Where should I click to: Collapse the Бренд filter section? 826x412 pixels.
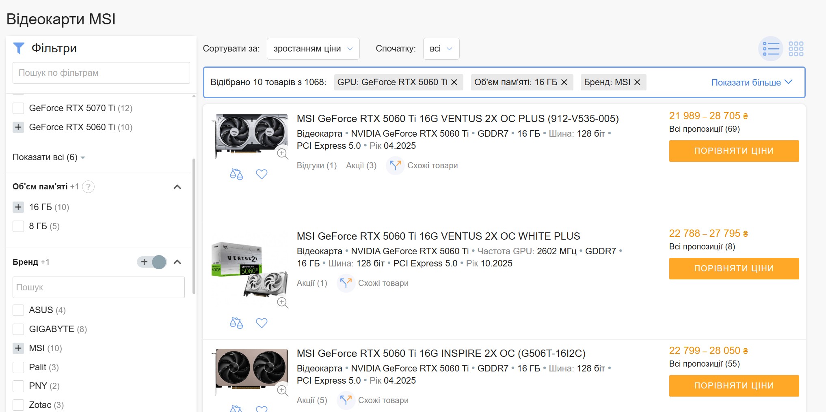177,262
